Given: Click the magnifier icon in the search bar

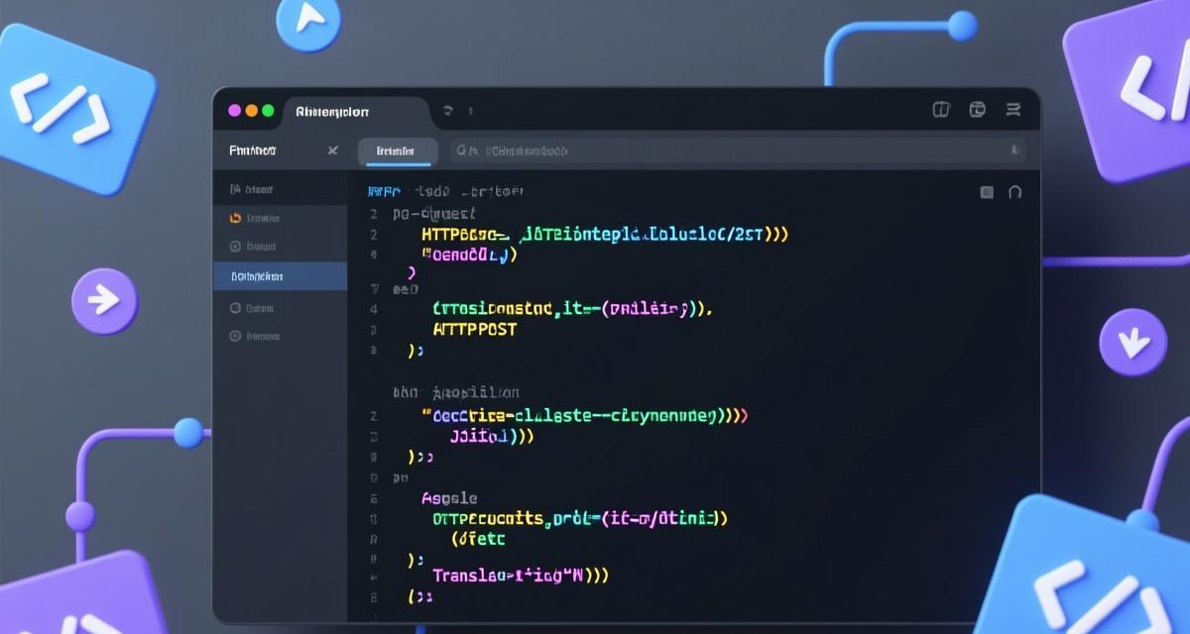Looking at the screenshot, I should [x=461, y=151].
